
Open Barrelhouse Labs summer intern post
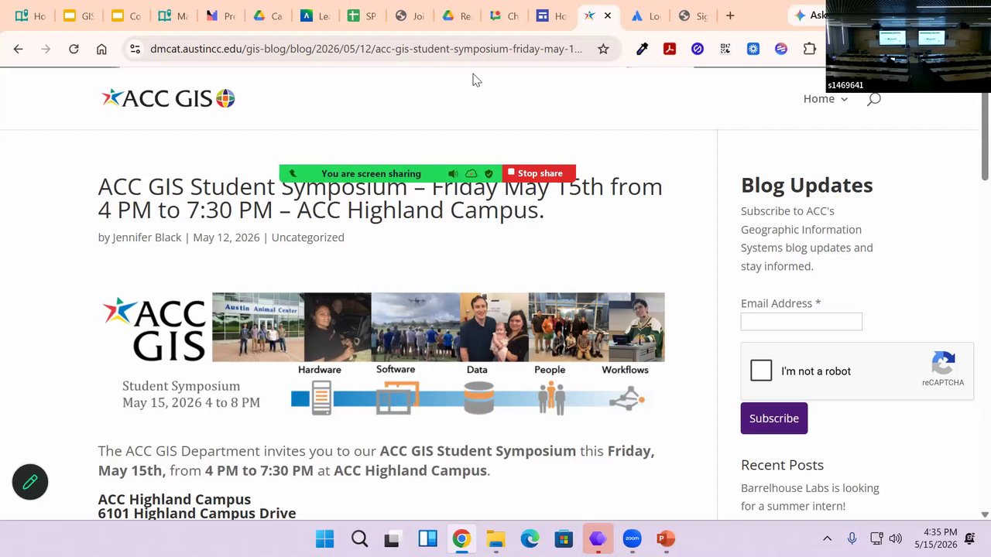(810, 497)
